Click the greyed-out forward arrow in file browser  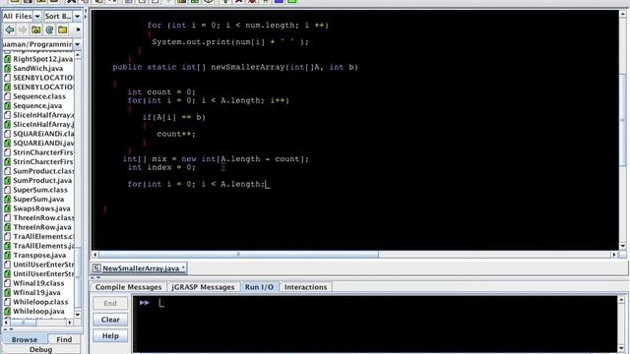pyautogui.click(x=23, y=29)
